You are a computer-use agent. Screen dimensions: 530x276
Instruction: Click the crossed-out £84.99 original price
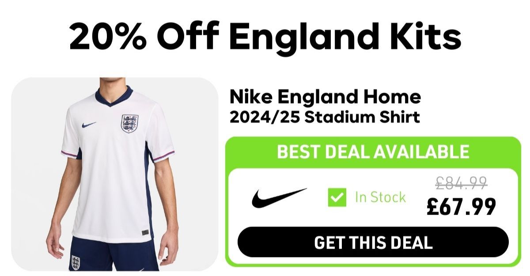461,181
